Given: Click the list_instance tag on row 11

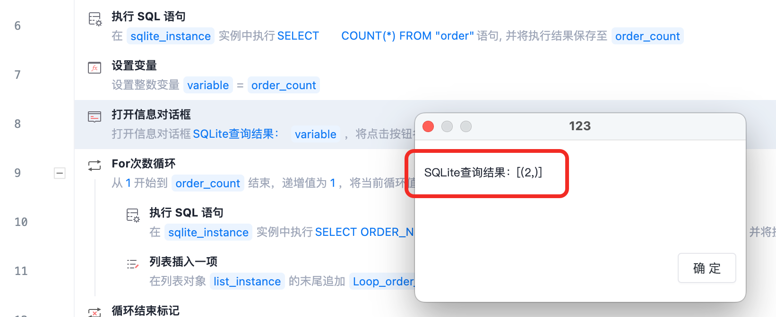Looking at the screenshot, I should point(247,282).
